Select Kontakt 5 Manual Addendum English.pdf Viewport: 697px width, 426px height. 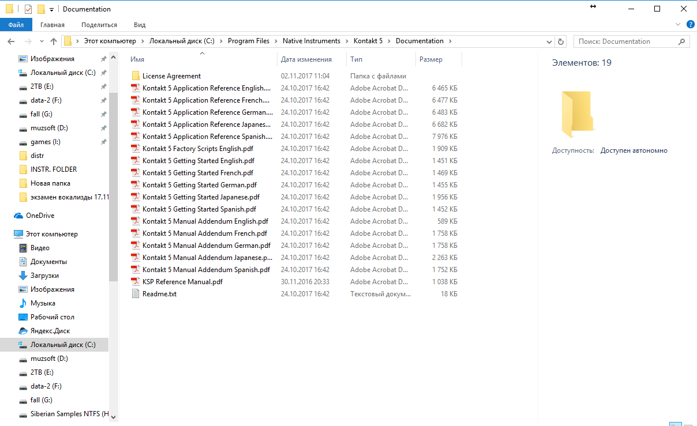point(205,221)
